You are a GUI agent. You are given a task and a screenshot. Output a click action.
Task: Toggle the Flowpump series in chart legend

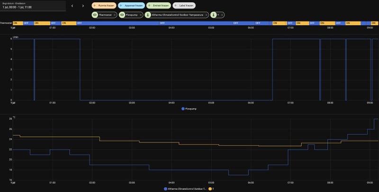coord(189,109)
